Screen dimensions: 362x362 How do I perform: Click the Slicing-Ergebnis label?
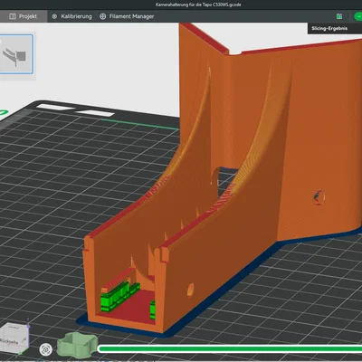[329, 28]
